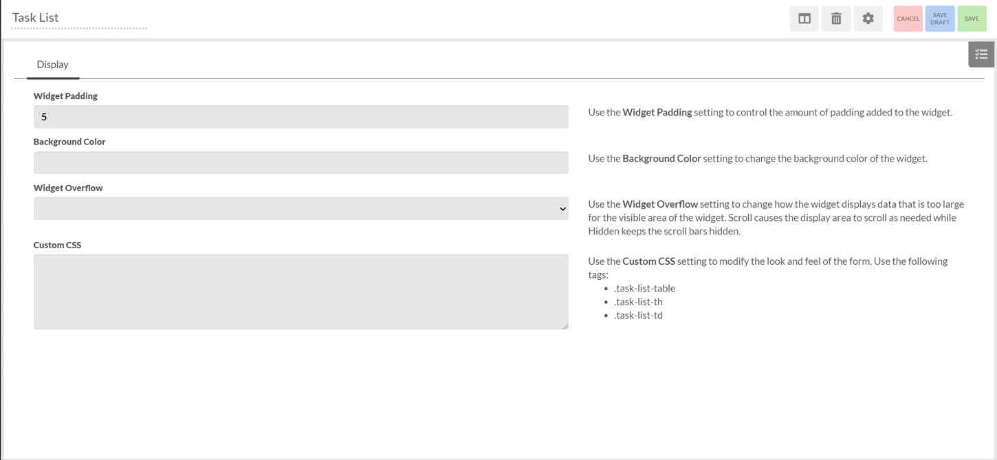This screenshot has width=997, height=460.
Task: Click the CANCEL button
Action: coord(908,19)
